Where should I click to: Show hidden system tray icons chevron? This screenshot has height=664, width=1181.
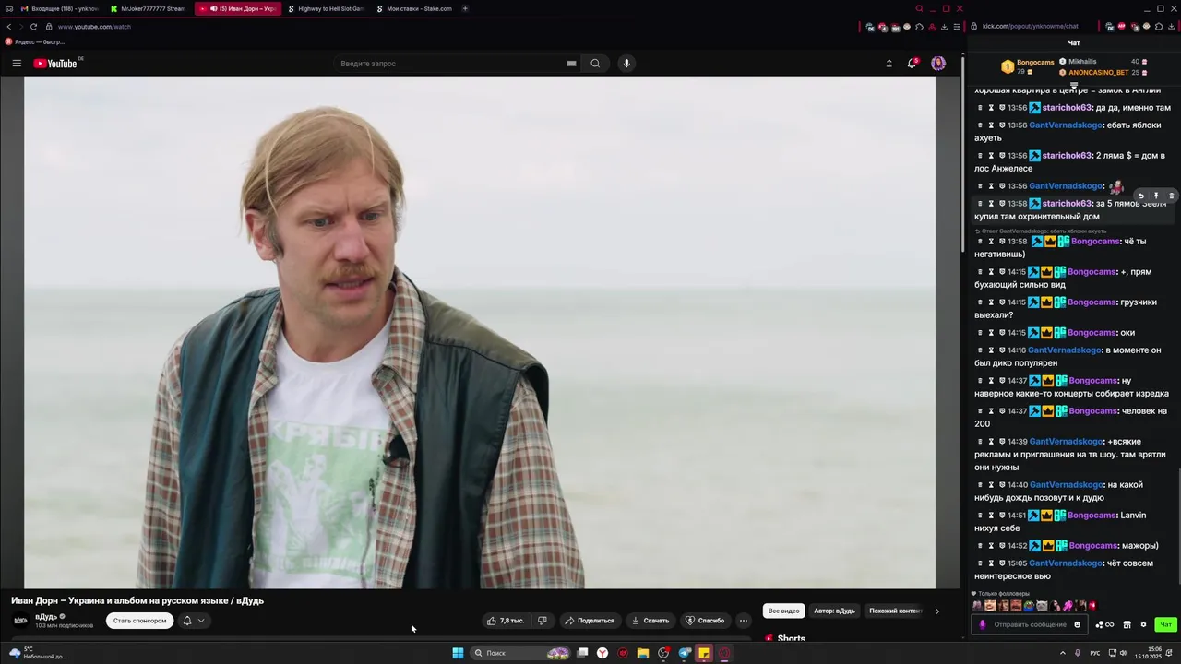tap(1062, 653)
